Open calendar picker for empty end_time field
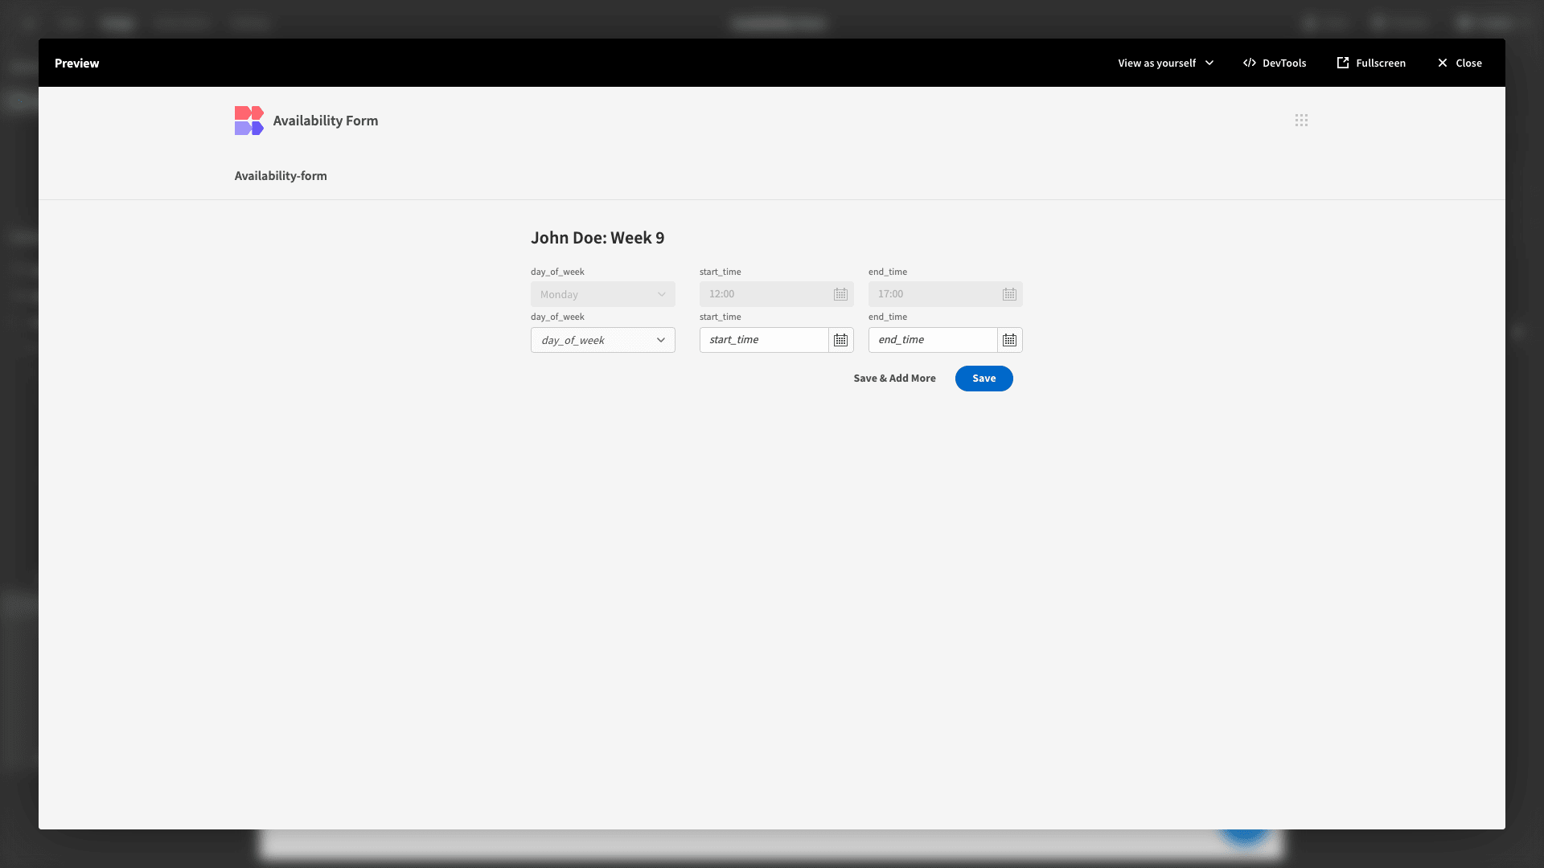This screenshot has width=1544, height=868. 1009,340
